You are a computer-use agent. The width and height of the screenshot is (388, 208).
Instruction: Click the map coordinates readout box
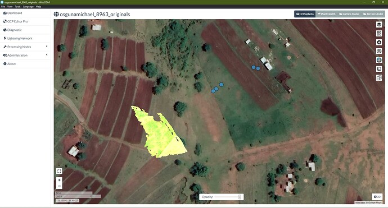click(67, 201)
